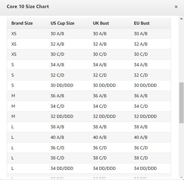This screenshot has width=184, height=180.
Task: Click the Brand Size column header
Action: [x=22, y=23]
